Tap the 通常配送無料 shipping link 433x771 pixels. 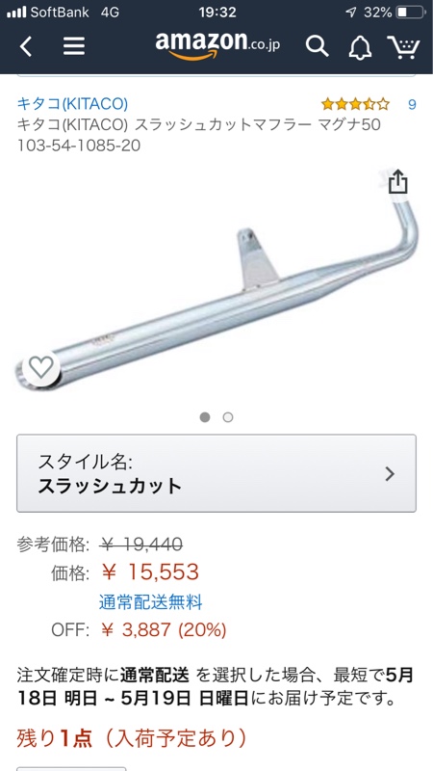click(151, 601)
